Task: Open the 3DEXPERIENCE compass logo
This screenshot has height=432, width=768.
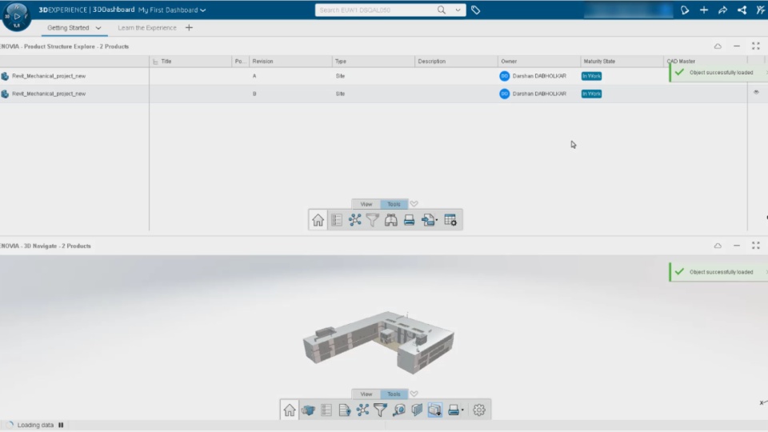Action: click(17, 16)
